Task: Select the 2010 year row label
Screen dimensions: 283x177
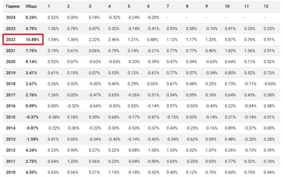Action: 11,172
